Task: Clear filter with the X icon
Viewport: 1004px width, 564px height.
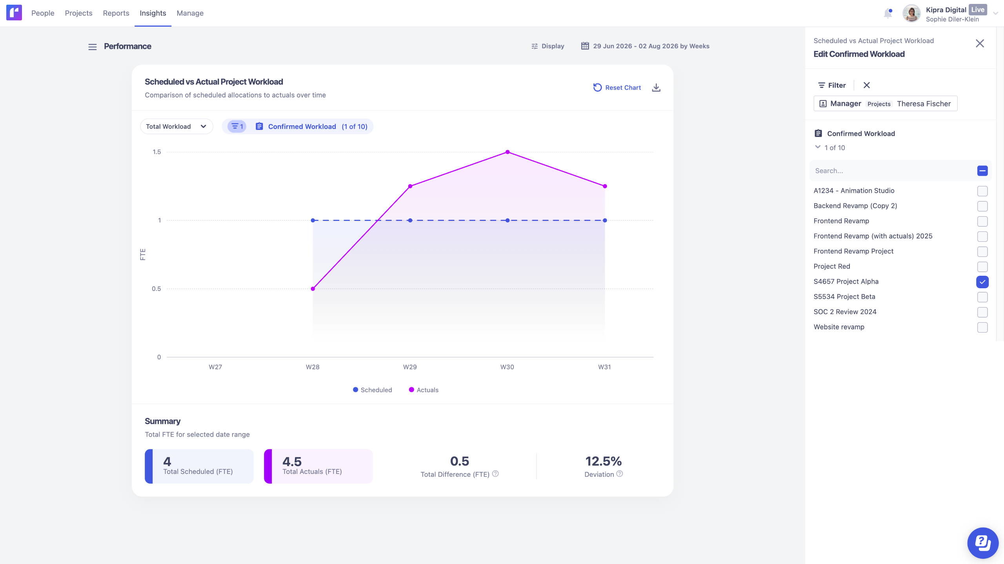Action: pos(867,85)
